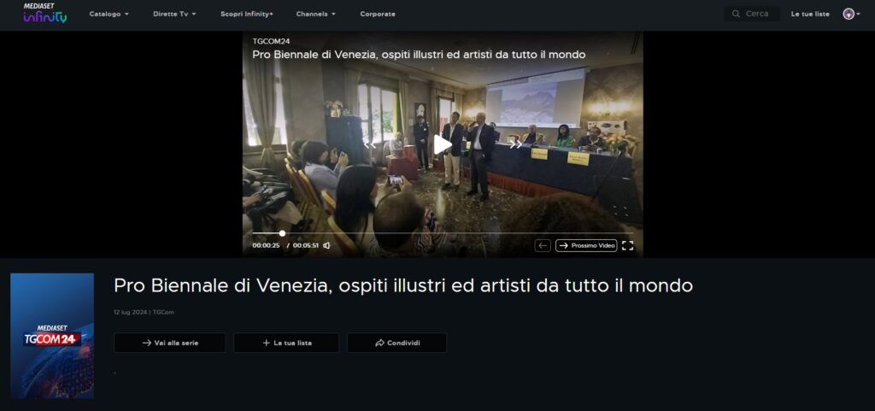Click Vai alla serie button
Screen dimensions: 875x411
click(170, 343)
